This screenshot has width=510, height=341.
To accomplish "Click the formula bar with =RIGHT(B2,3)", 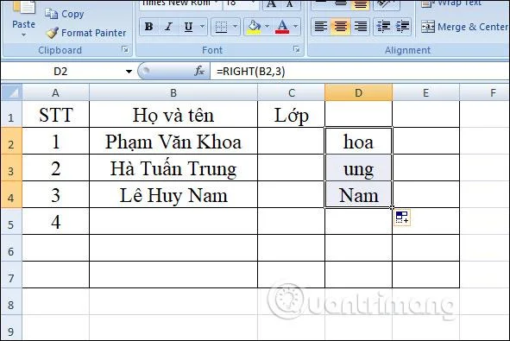I will [x=359, y=72].
